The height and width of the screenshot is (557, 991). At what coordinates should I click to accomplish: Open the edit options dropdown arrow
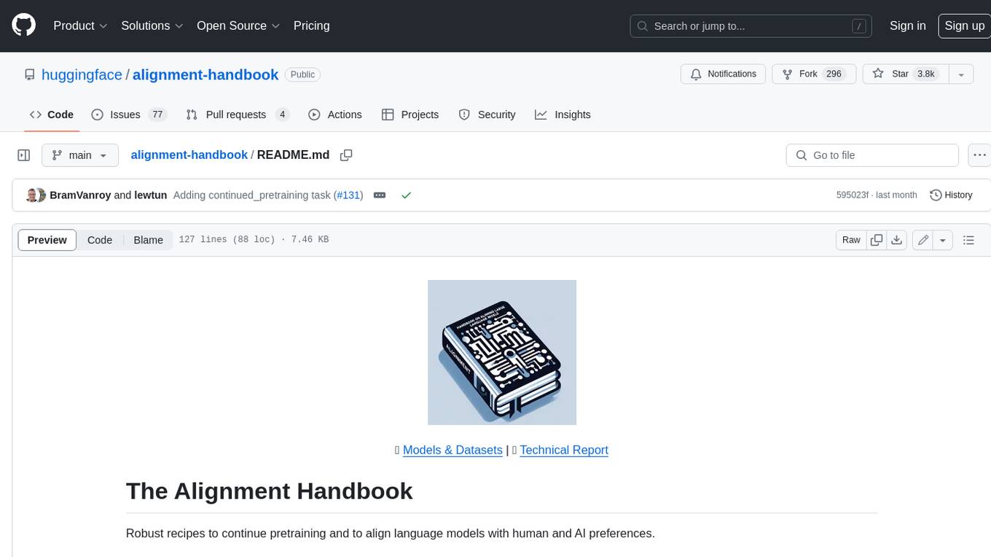pyautogui.click(x=943, y=240)
